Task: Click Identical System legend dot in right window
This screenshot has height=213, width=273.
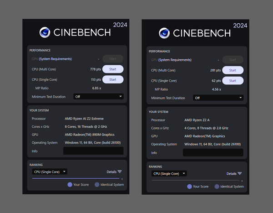Action: tap(217, 187)
